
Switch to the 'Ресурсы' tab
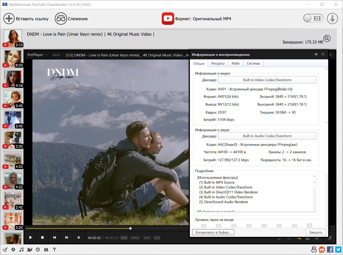[218, 63]
